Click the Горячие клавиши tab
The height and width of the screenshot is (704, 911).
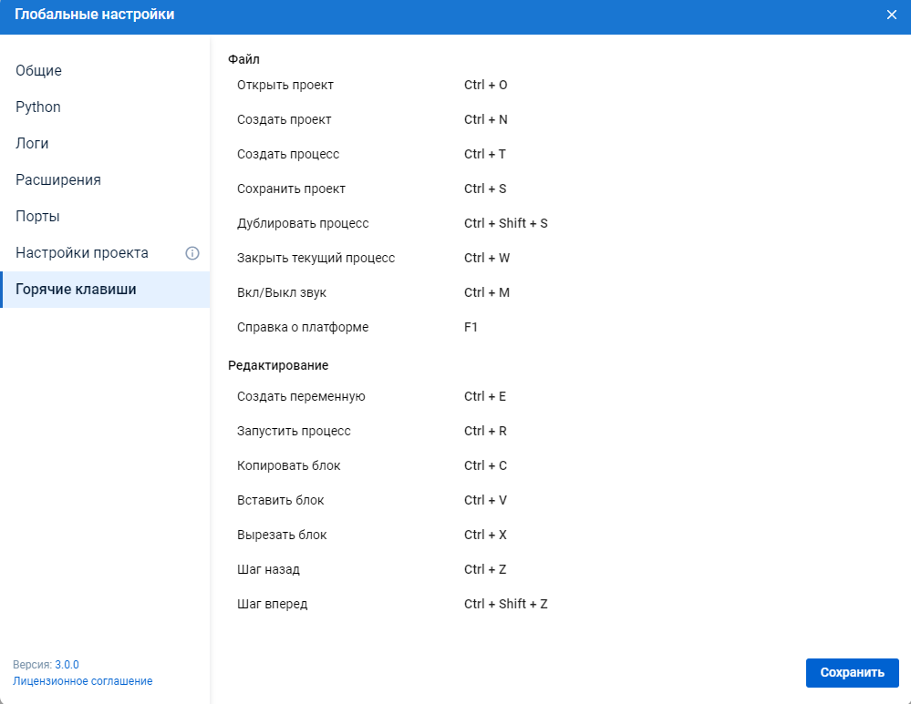[76, 290]
